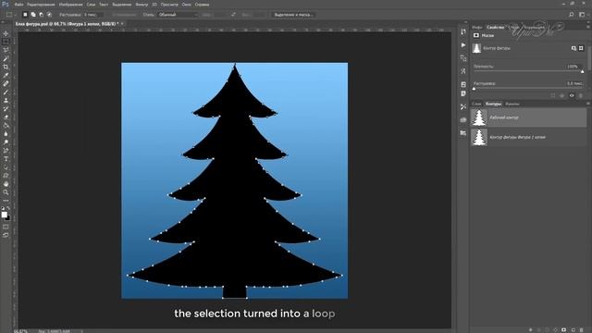This screenshot has width=592, height=333.
Task: Switch to the Info panel tab
Action: [477, 27]
